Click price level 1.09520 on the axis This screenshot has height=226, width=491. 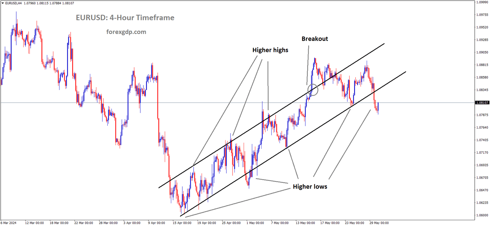click(x=482, y=27)
